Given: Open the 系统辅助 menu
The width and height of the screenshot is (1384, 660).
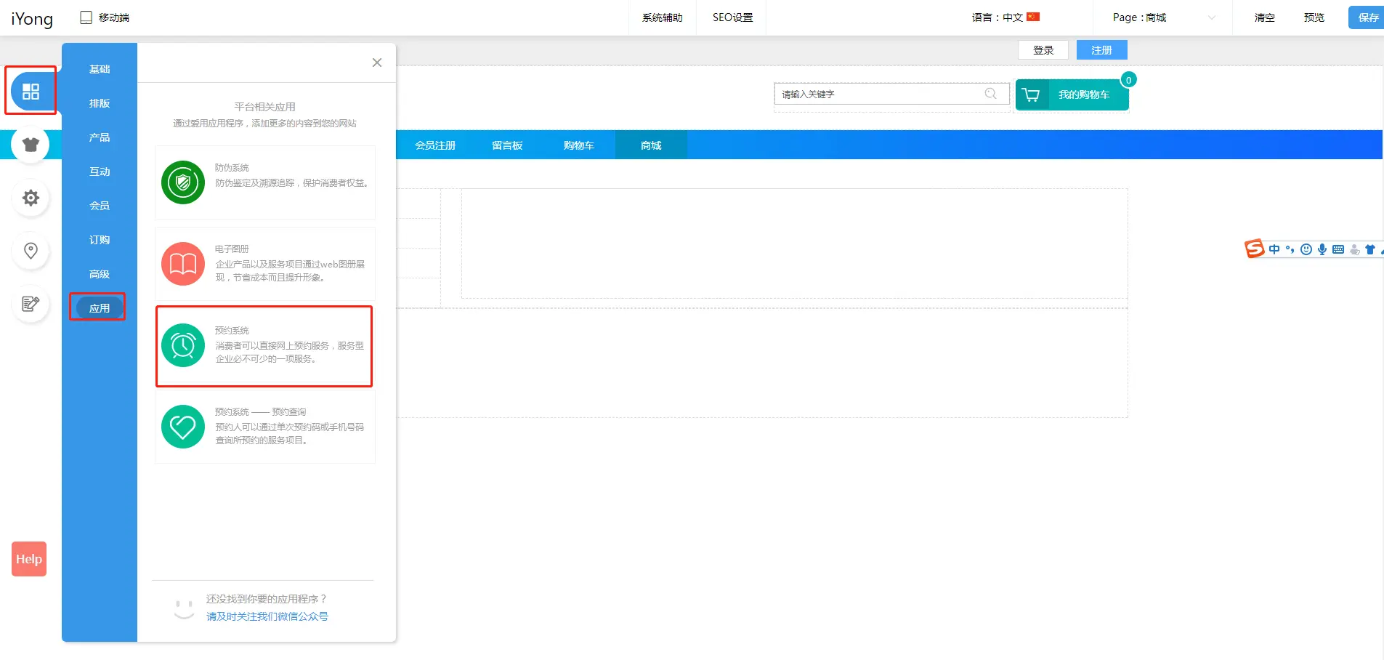Looking at the screenshot, I should point(662,17).
